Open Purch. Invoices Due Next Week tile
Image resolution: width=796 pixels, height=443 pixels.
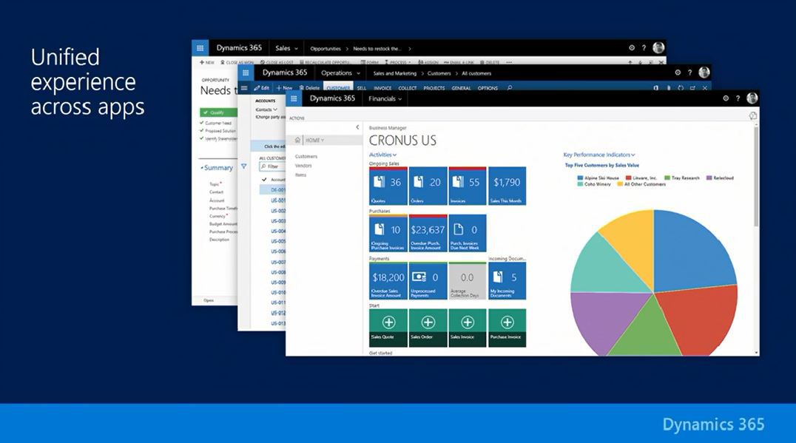click(x=468, y=233)
